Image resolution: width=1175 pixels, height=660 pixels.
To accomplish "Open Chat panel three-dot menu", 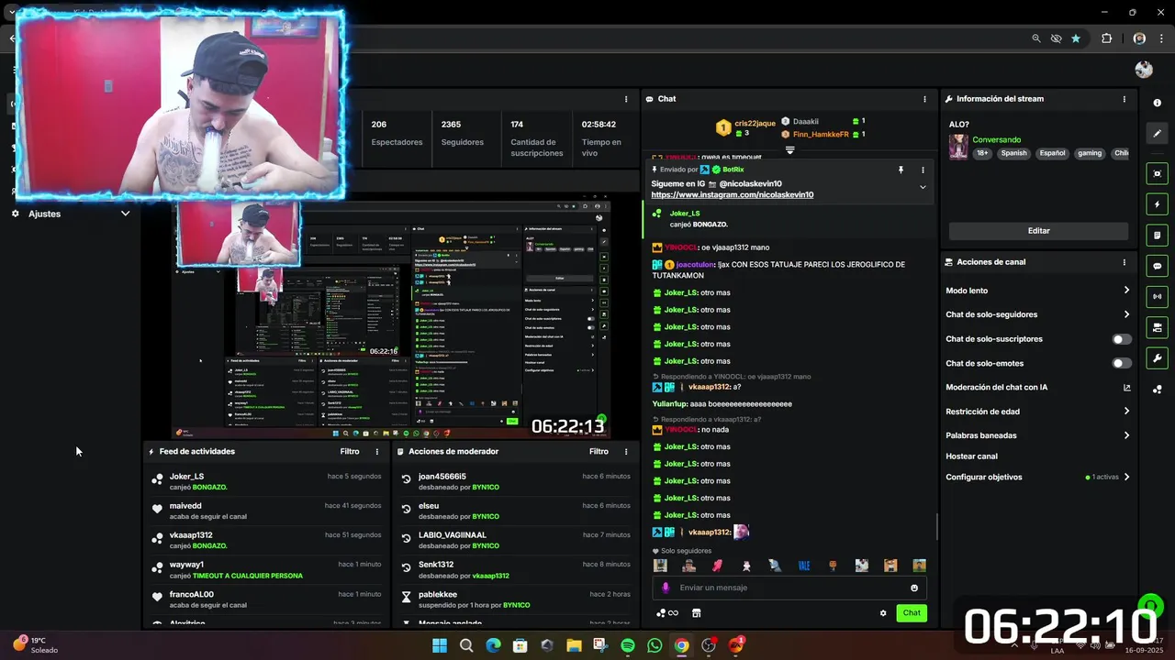I will click(924, 99).
